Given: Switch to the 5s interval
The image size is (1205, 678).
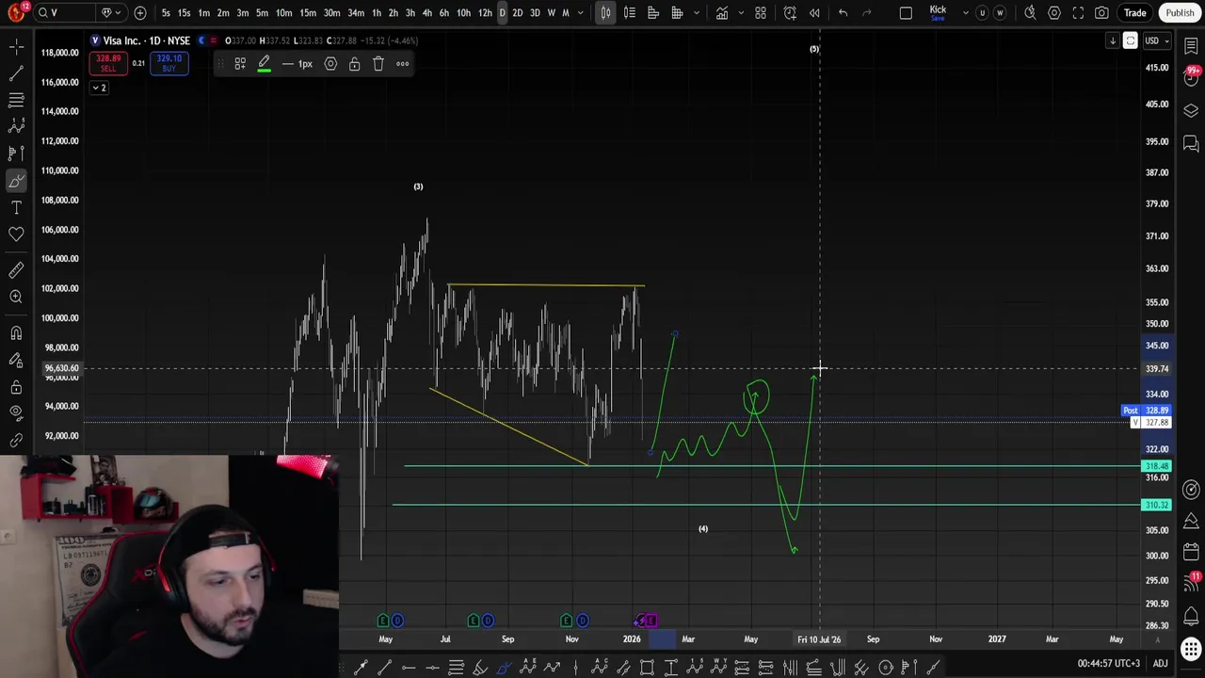Looking at the screenshot, I should pos(166,13).
